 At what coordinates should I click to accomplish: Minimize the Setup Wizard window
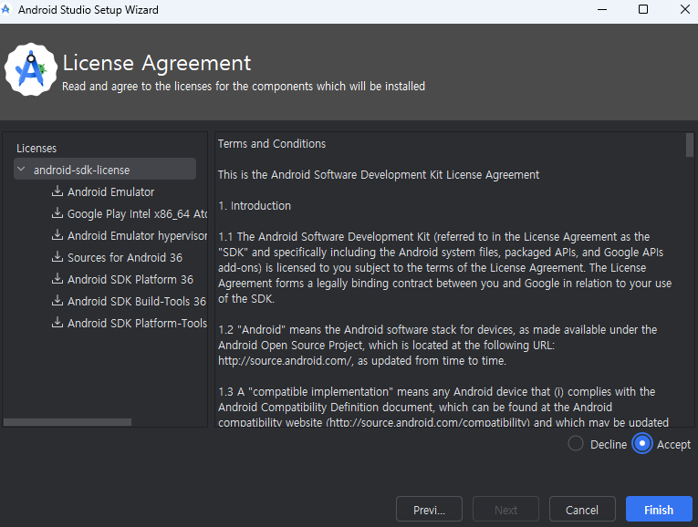coord(602,9)
